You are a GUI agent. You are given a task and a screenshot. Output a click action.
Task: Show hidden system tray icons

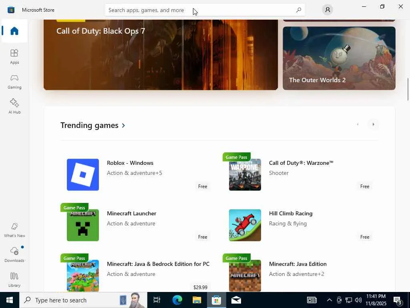pyautogui.click(x=330, y=300)
